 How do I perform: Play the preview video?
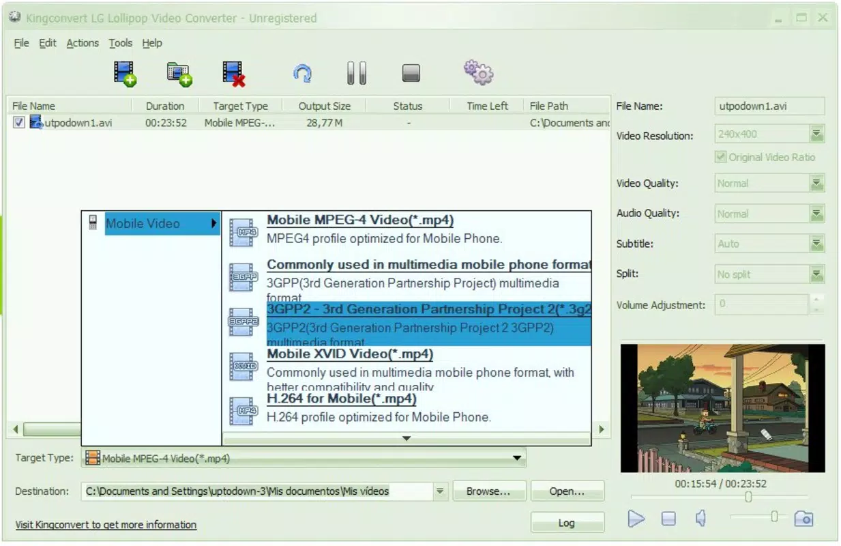(636, 519)
